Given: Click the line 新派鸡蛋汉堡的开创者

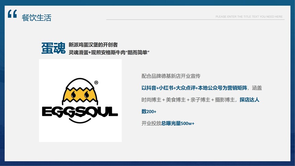Looking at the screenshot, I should 93,45.
